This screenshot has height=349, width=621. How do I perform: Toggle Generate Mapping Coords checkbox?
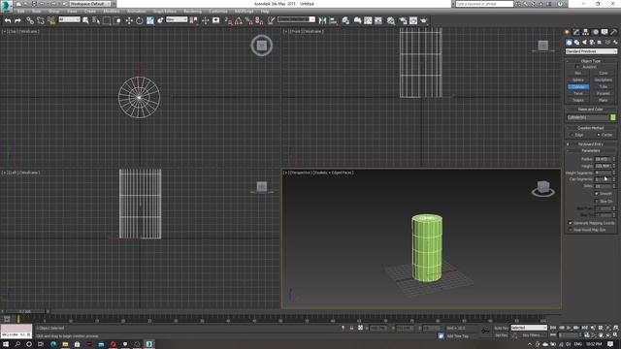[571, 223]
